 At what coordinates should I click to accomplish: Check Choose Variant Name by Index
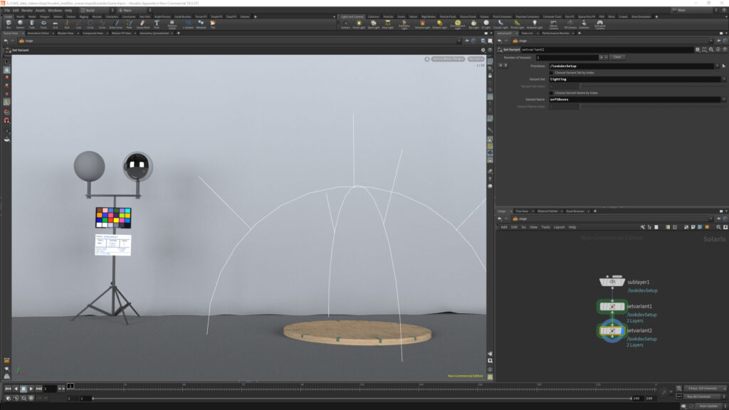pyautogui.click(x=551, y=93)
